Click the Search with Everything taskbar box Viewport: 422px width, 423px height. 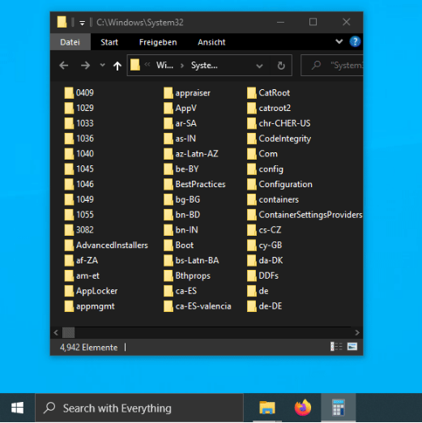point(139,408)
